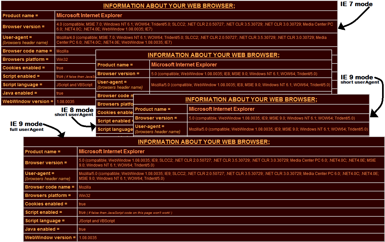Select the IE 7 mode label
385x242 pixels.
click(356, 4)
